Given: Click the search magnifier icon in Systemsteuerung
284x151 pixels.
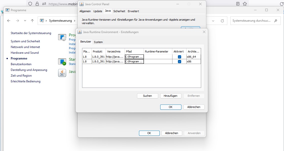Looking at the screenshot, I should click(276, 21).
